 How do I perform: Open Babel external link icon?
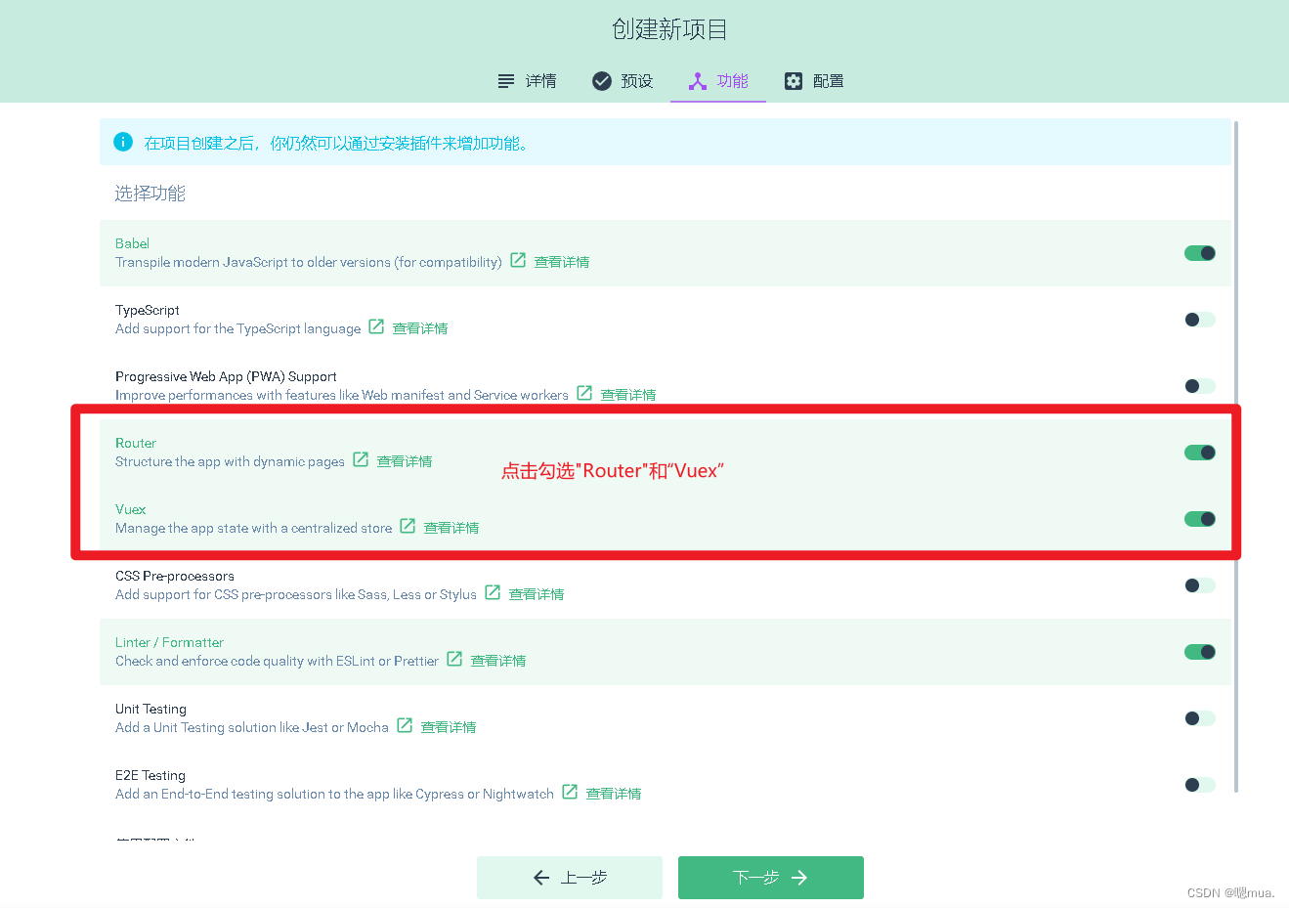[518, 260]
